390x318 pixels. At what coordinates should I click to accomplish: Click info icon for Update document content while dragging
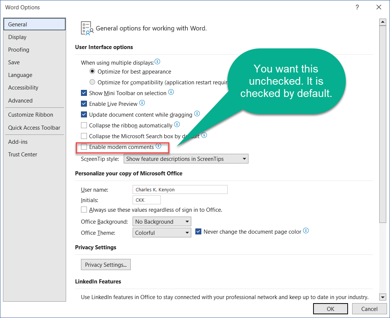(197, 114)
